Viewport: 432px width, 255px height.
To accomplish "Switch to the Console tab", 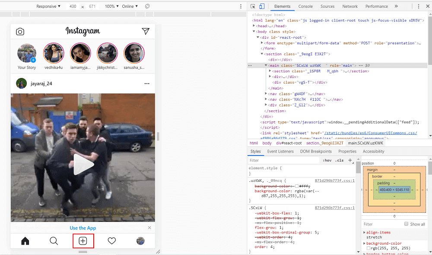I will (305, 6).
